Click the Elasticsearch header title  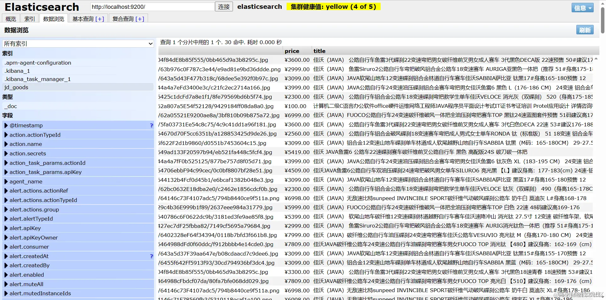[42, 7]
